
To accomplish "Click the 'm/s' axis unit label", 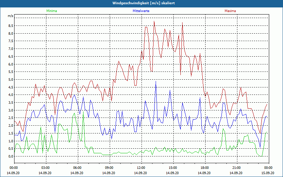I will pyautogui.click(x=11, y=16).
